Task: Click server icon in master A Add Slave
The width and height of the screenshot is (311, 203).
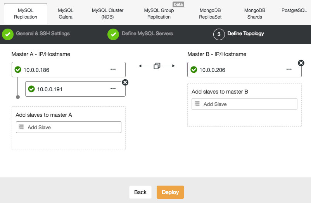Action: click(21, 127)
